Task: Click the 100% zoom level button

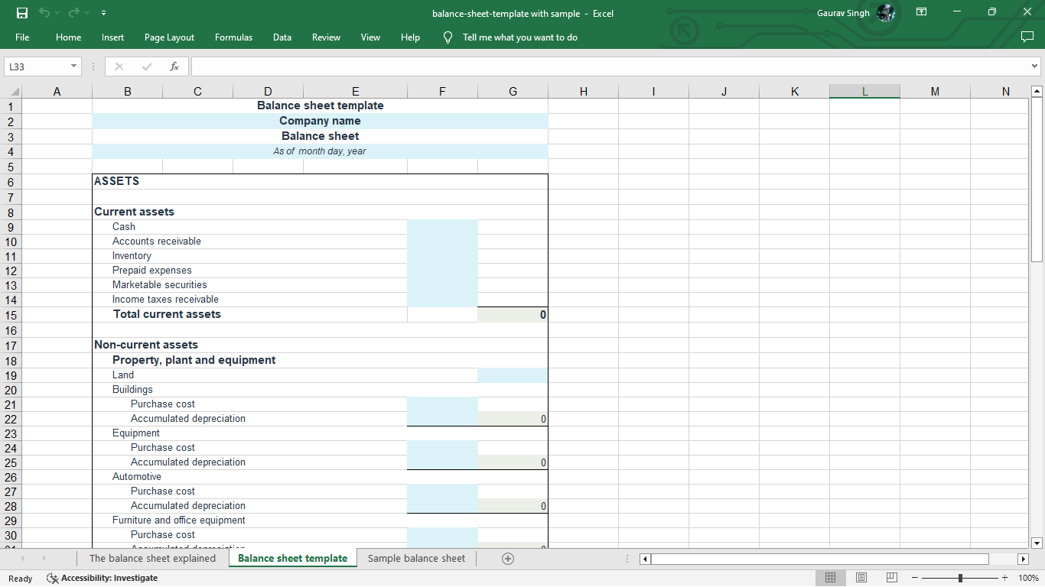Action: tap(1027, 578)
